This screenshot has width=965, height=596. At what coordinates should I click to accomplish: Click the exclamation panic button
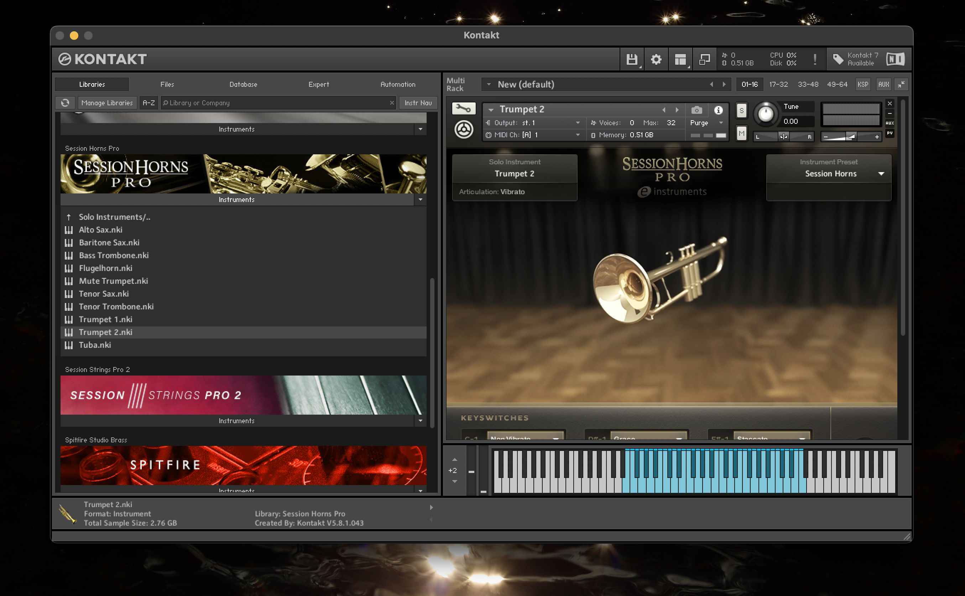pos(815,59)
